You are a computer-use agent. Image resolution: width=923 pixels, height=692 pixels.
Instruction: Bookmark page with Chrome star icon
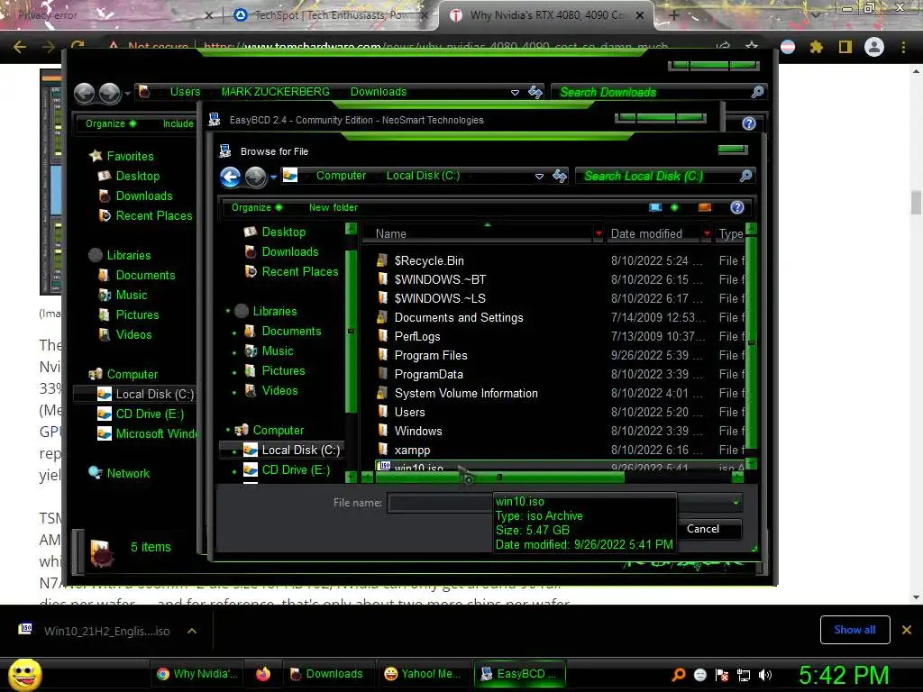[x=752, y=47]
